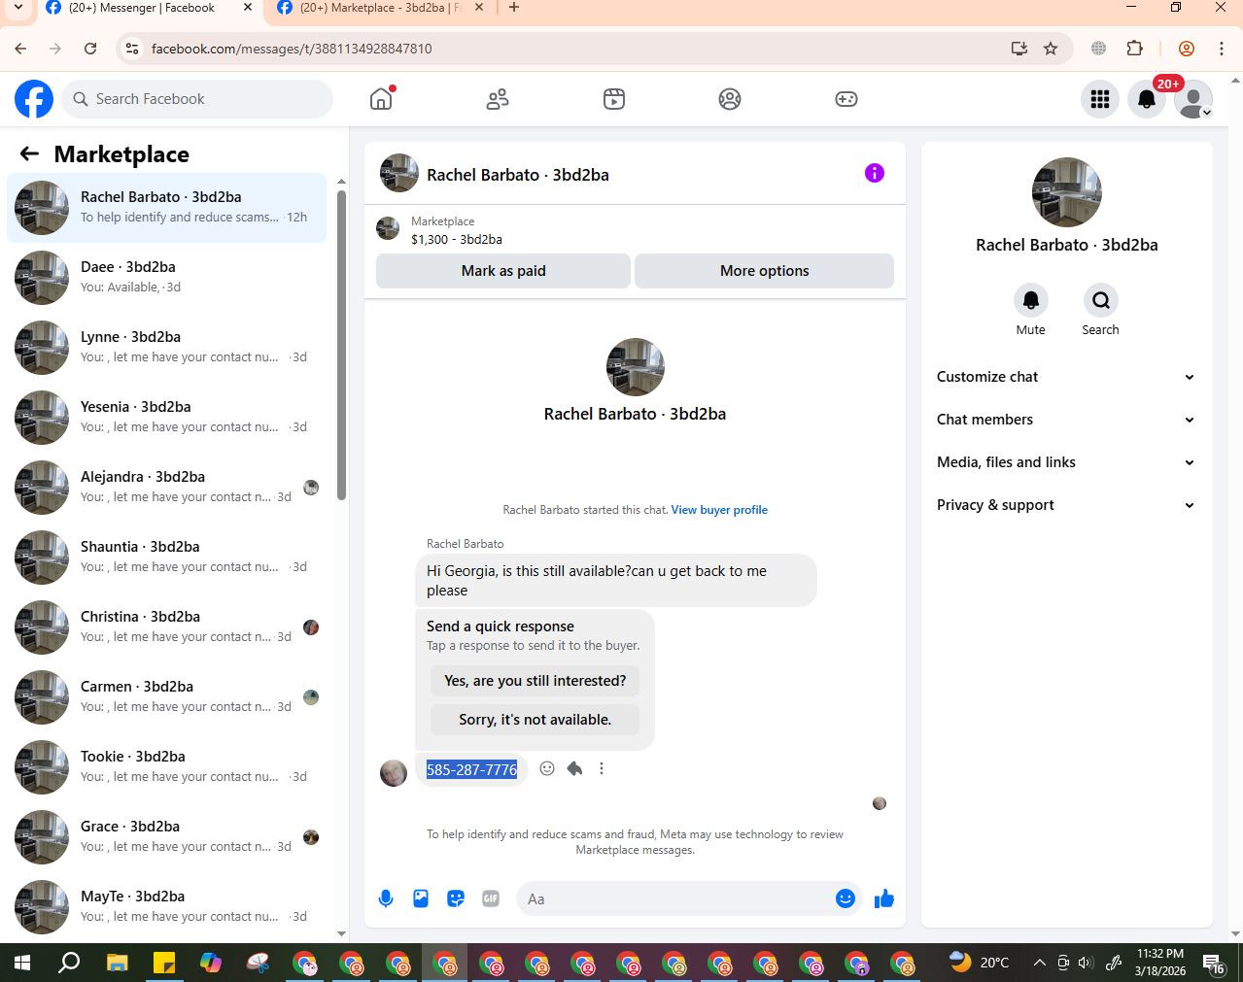
Task: Open the Christina · 3bd2ba conversation
Action: pos(167,627)
